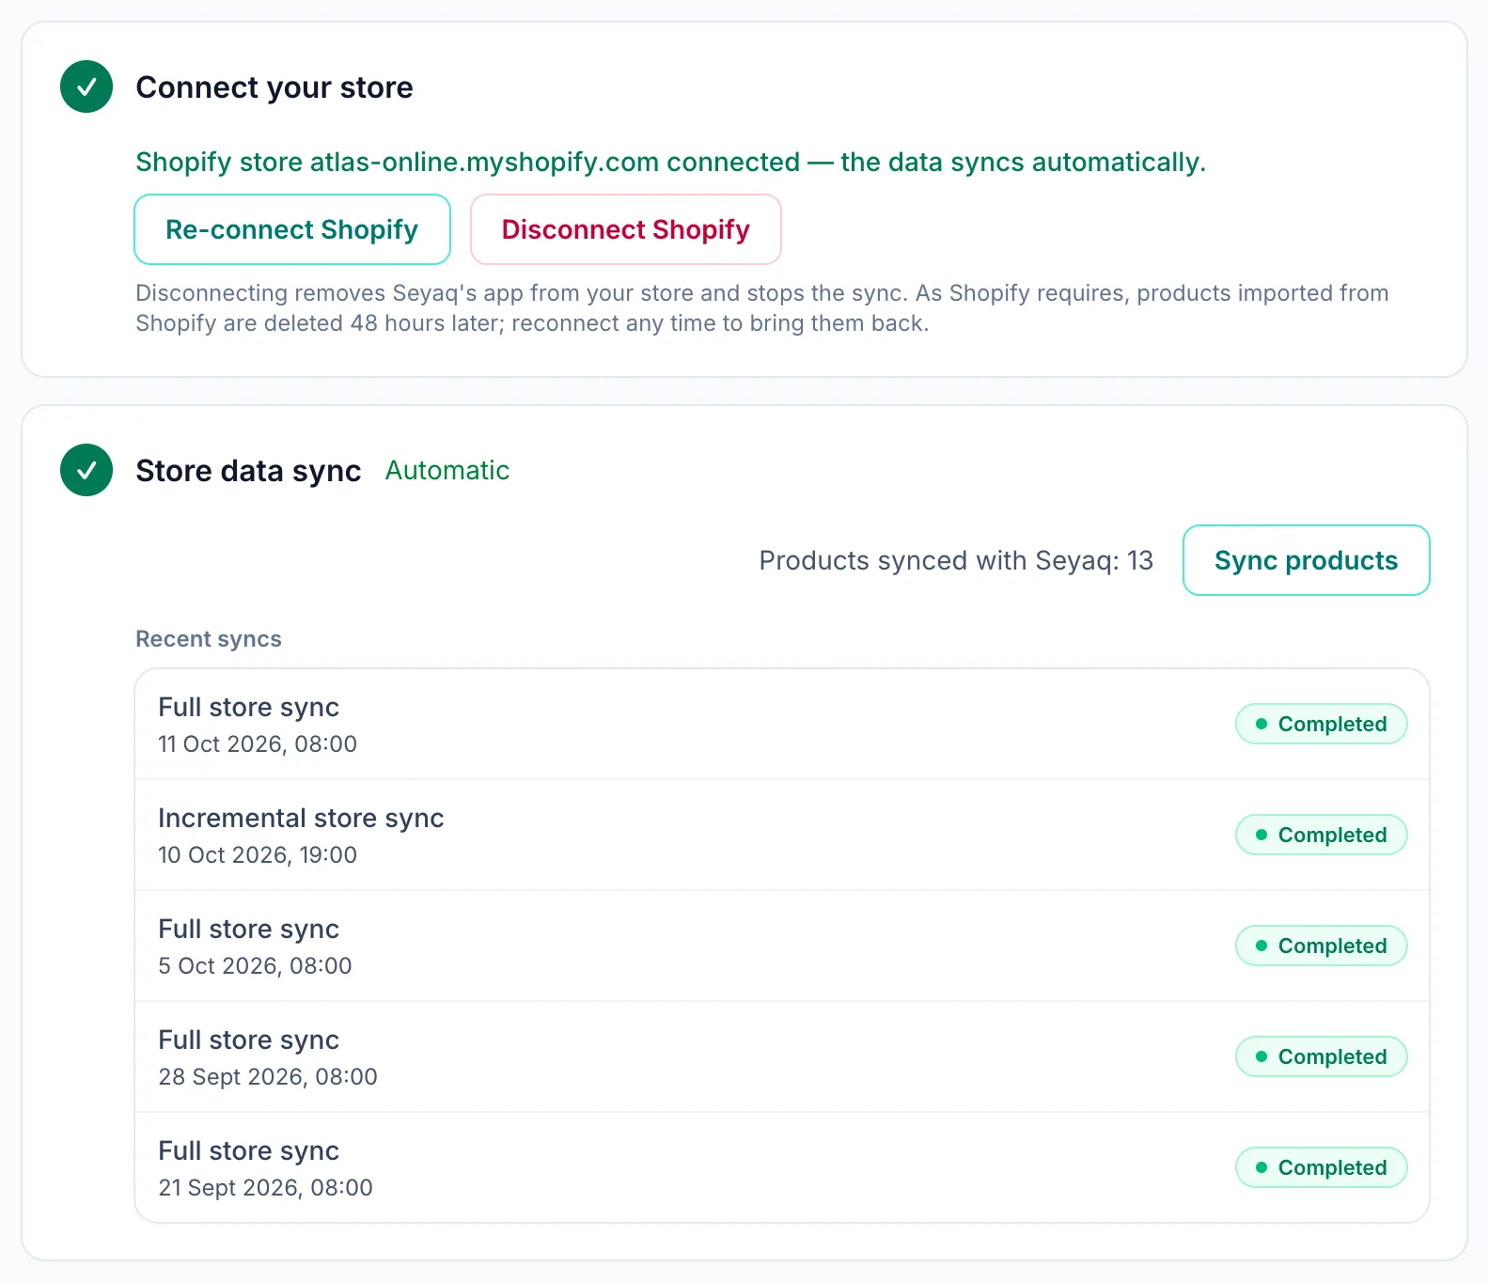Select the Connect your store heading

click(x=274, y=87)
